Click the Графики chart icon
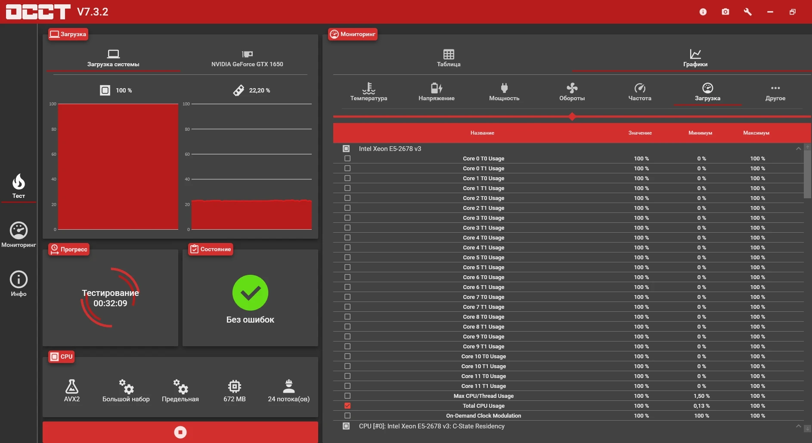This screenshot has height=443, width=812. pos(695,54)
